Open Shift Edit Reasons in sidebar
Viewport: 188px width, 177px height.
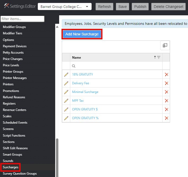[15, 148]
